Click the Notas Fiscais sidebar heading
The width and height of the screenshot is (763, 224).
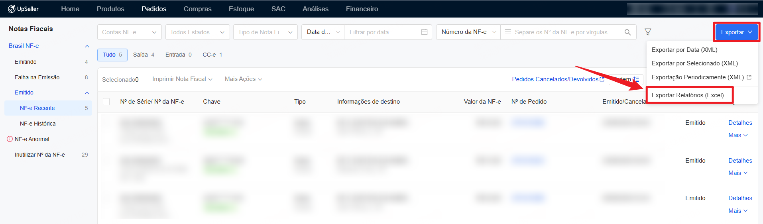click(x=31, y=29)
